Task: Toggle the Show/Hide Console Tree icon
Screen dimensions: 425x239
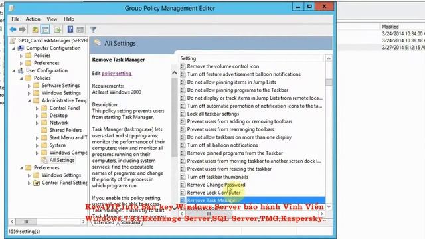Action: click(x=45, y=29)
